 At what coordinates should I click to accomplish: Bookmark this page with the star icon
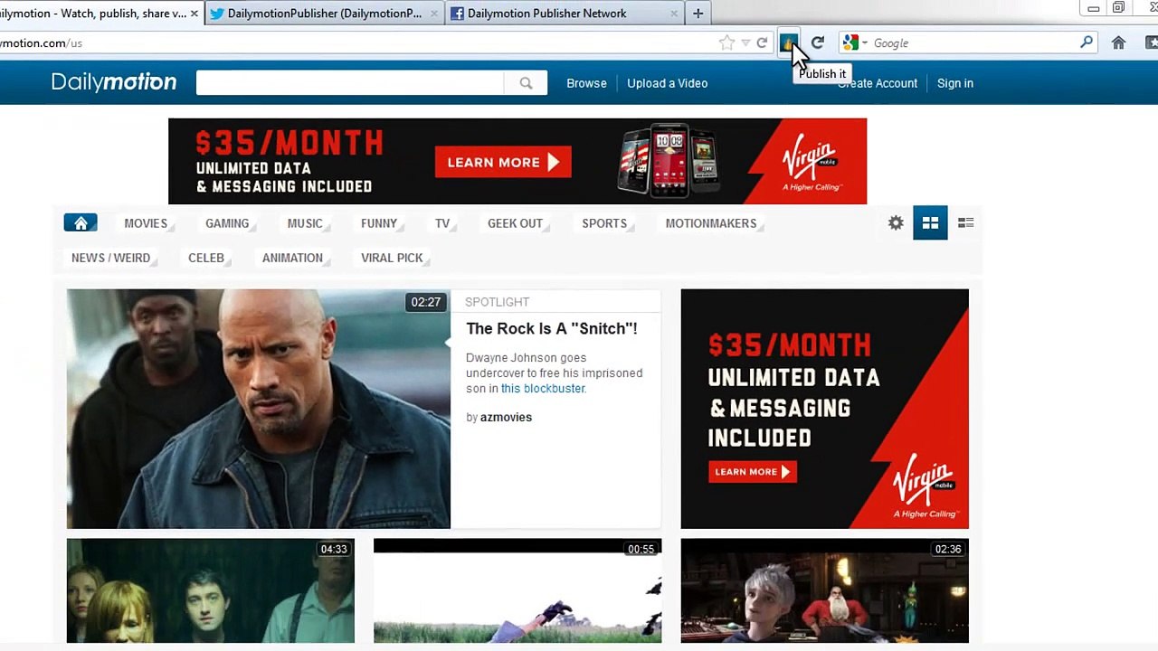point(726,42)
